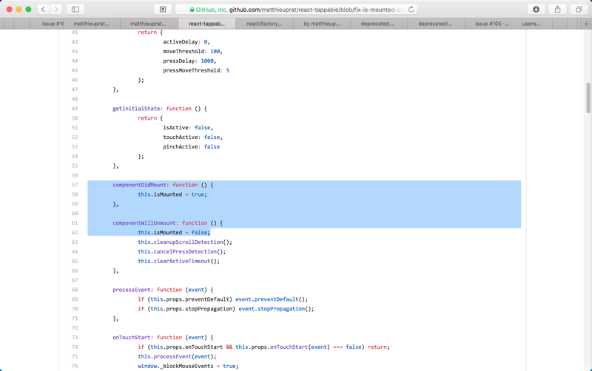The image size is (592, 371).
Task: Select line number 73
Action: (x=75, y=338)
